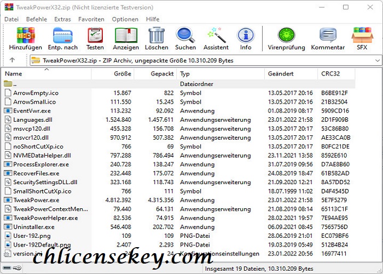This screenshot has width=383, height=274.
Task: Click date 18.07.1999 11:02
Action: (x=291, y=191)
